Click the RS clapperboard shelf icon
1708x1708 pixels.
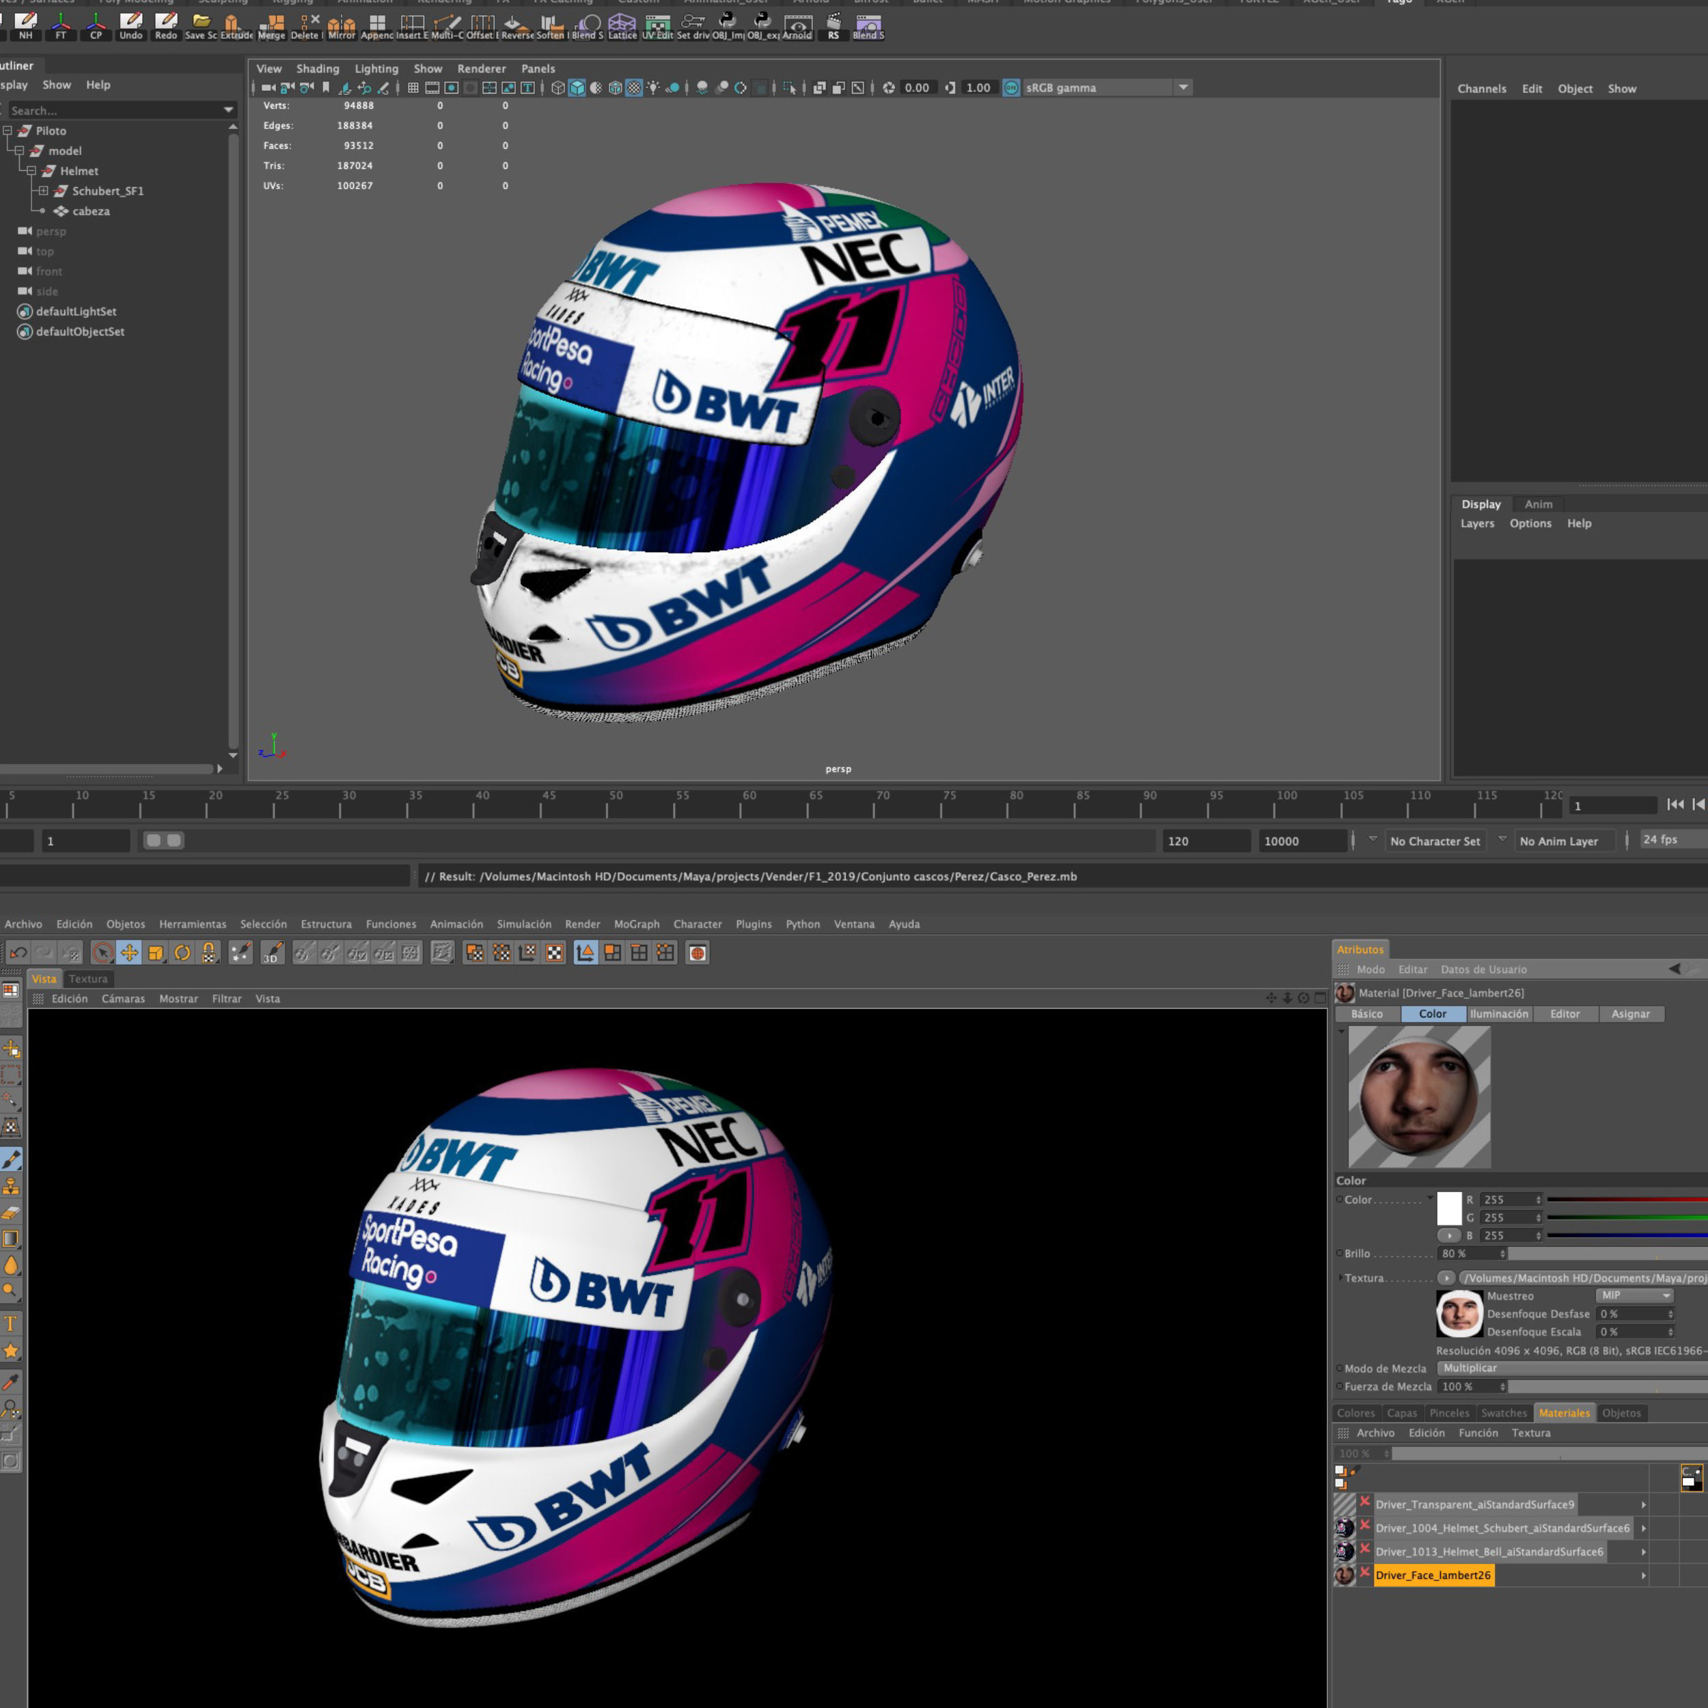pos(833,26)
